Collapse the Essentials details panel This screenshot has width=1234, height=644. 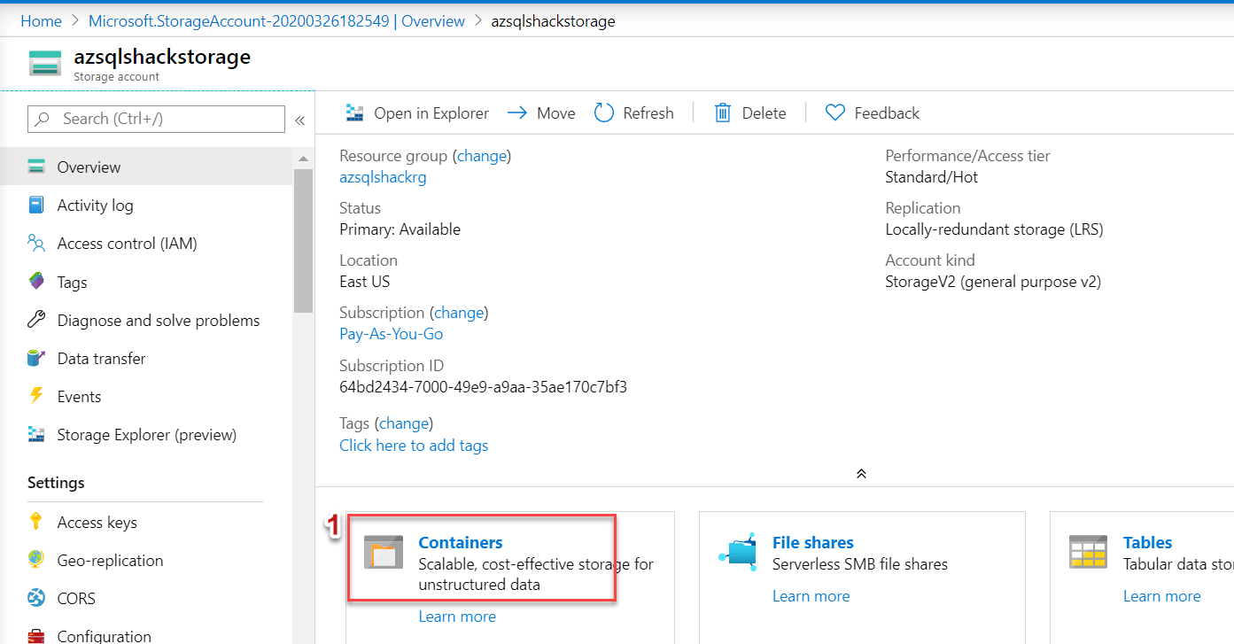860,473
